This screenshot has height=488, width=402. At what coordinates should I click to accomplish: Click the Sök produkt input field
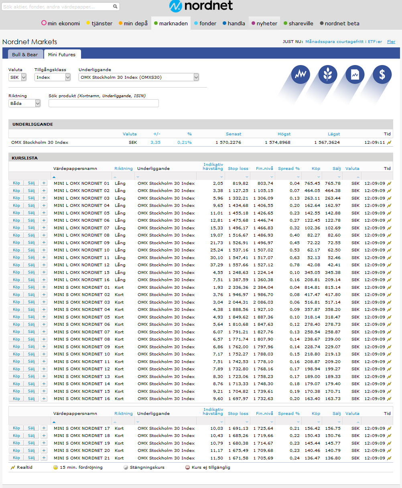104,103
